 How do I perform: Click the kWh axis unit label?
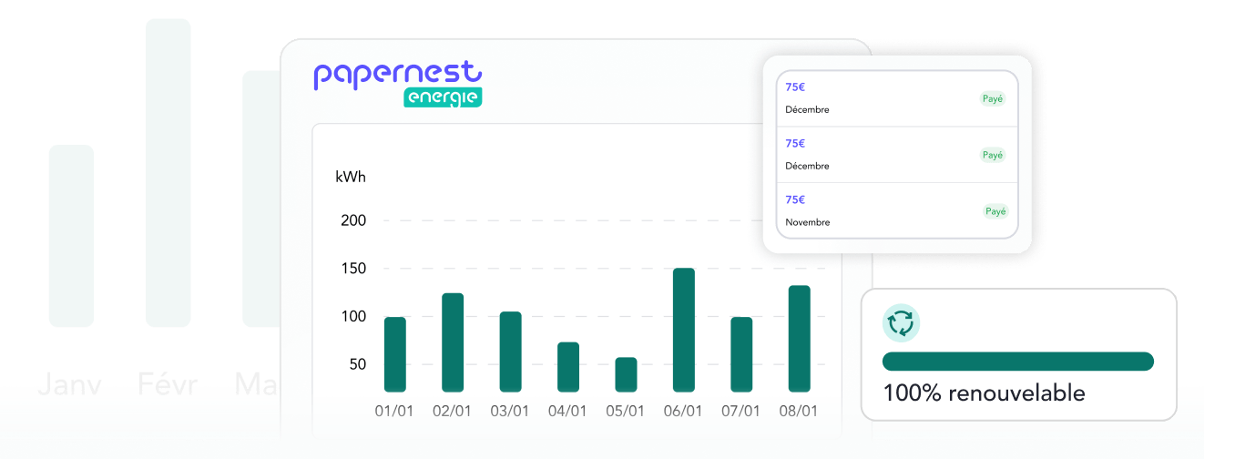click(351, 177)
